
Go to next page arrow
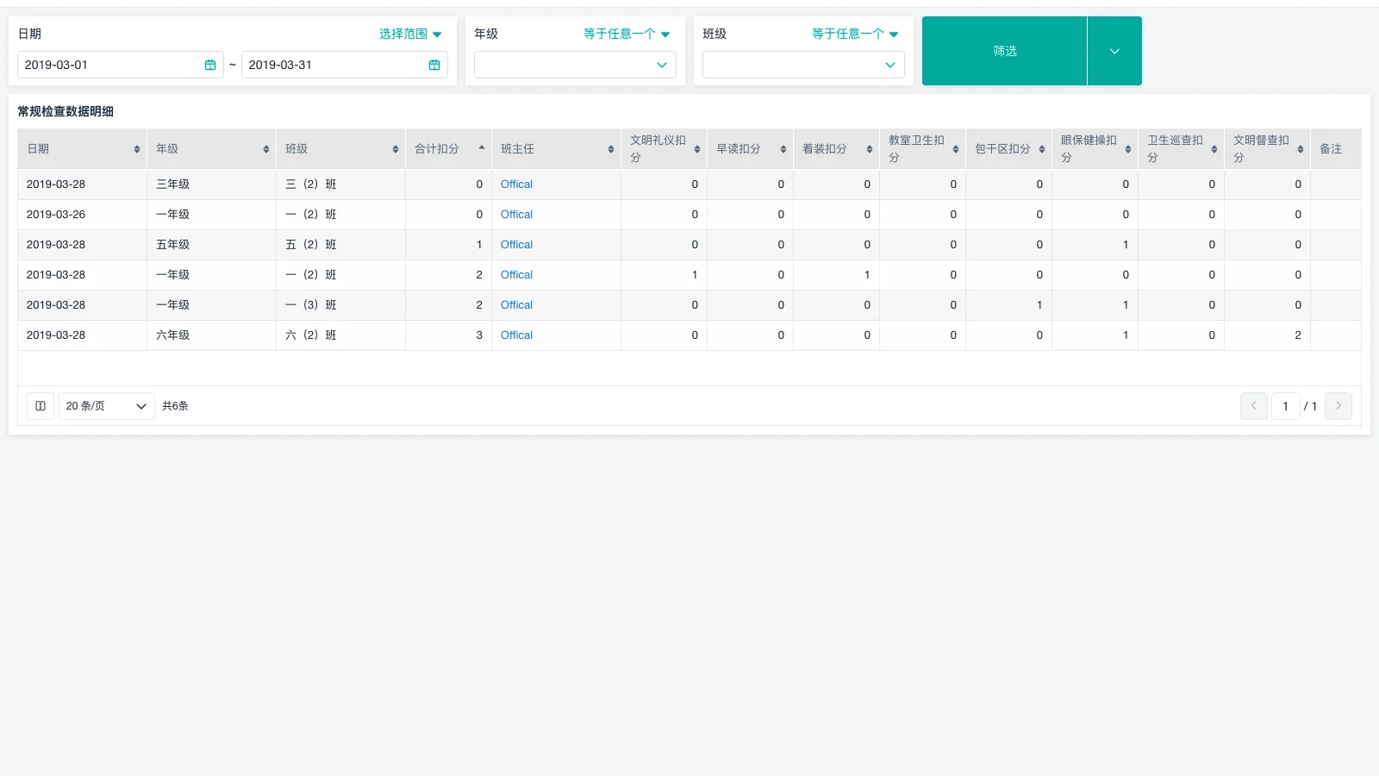pos(1338,406)
